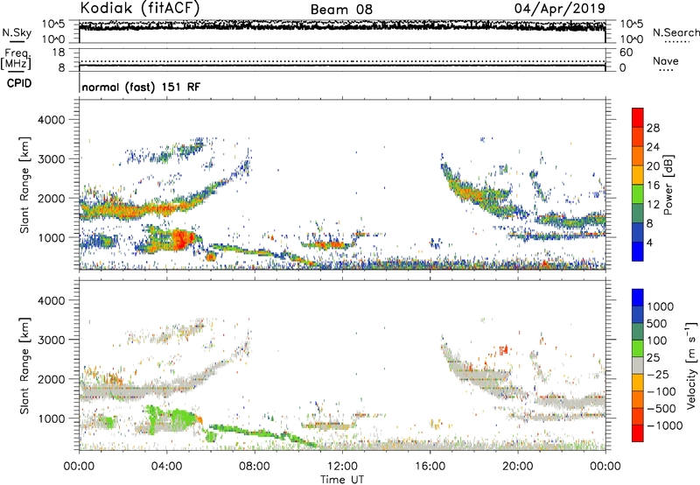
Task: Click the light green velocity colorbar segment
Action: [x=638, y=348]
